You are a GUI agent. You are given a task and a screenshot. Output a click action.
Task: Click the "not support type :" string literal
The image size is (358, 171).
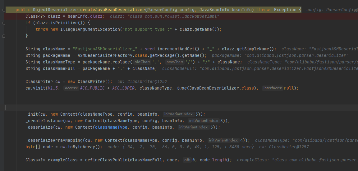(x=147, y=30)
